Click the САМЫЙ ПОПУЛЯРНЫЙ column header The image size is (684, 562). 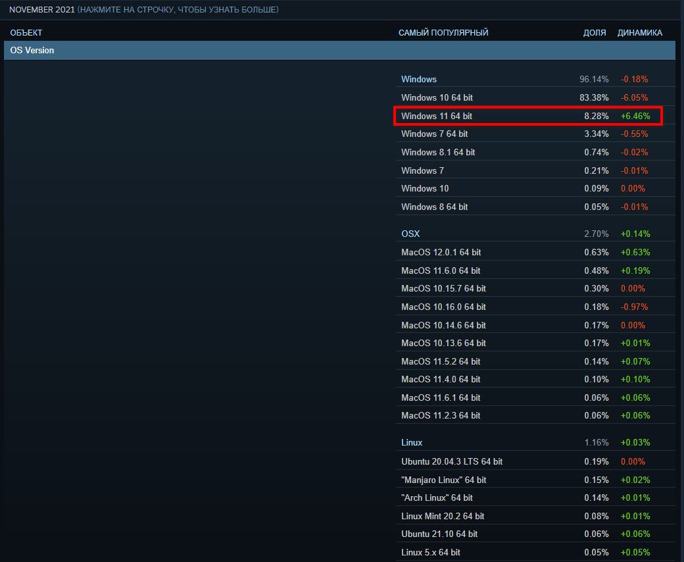pyautogui.click(x=443, y=33)
